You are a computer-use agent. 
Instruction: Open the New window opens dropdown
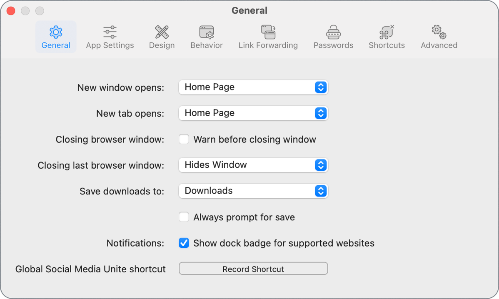(x=253, y=87)
